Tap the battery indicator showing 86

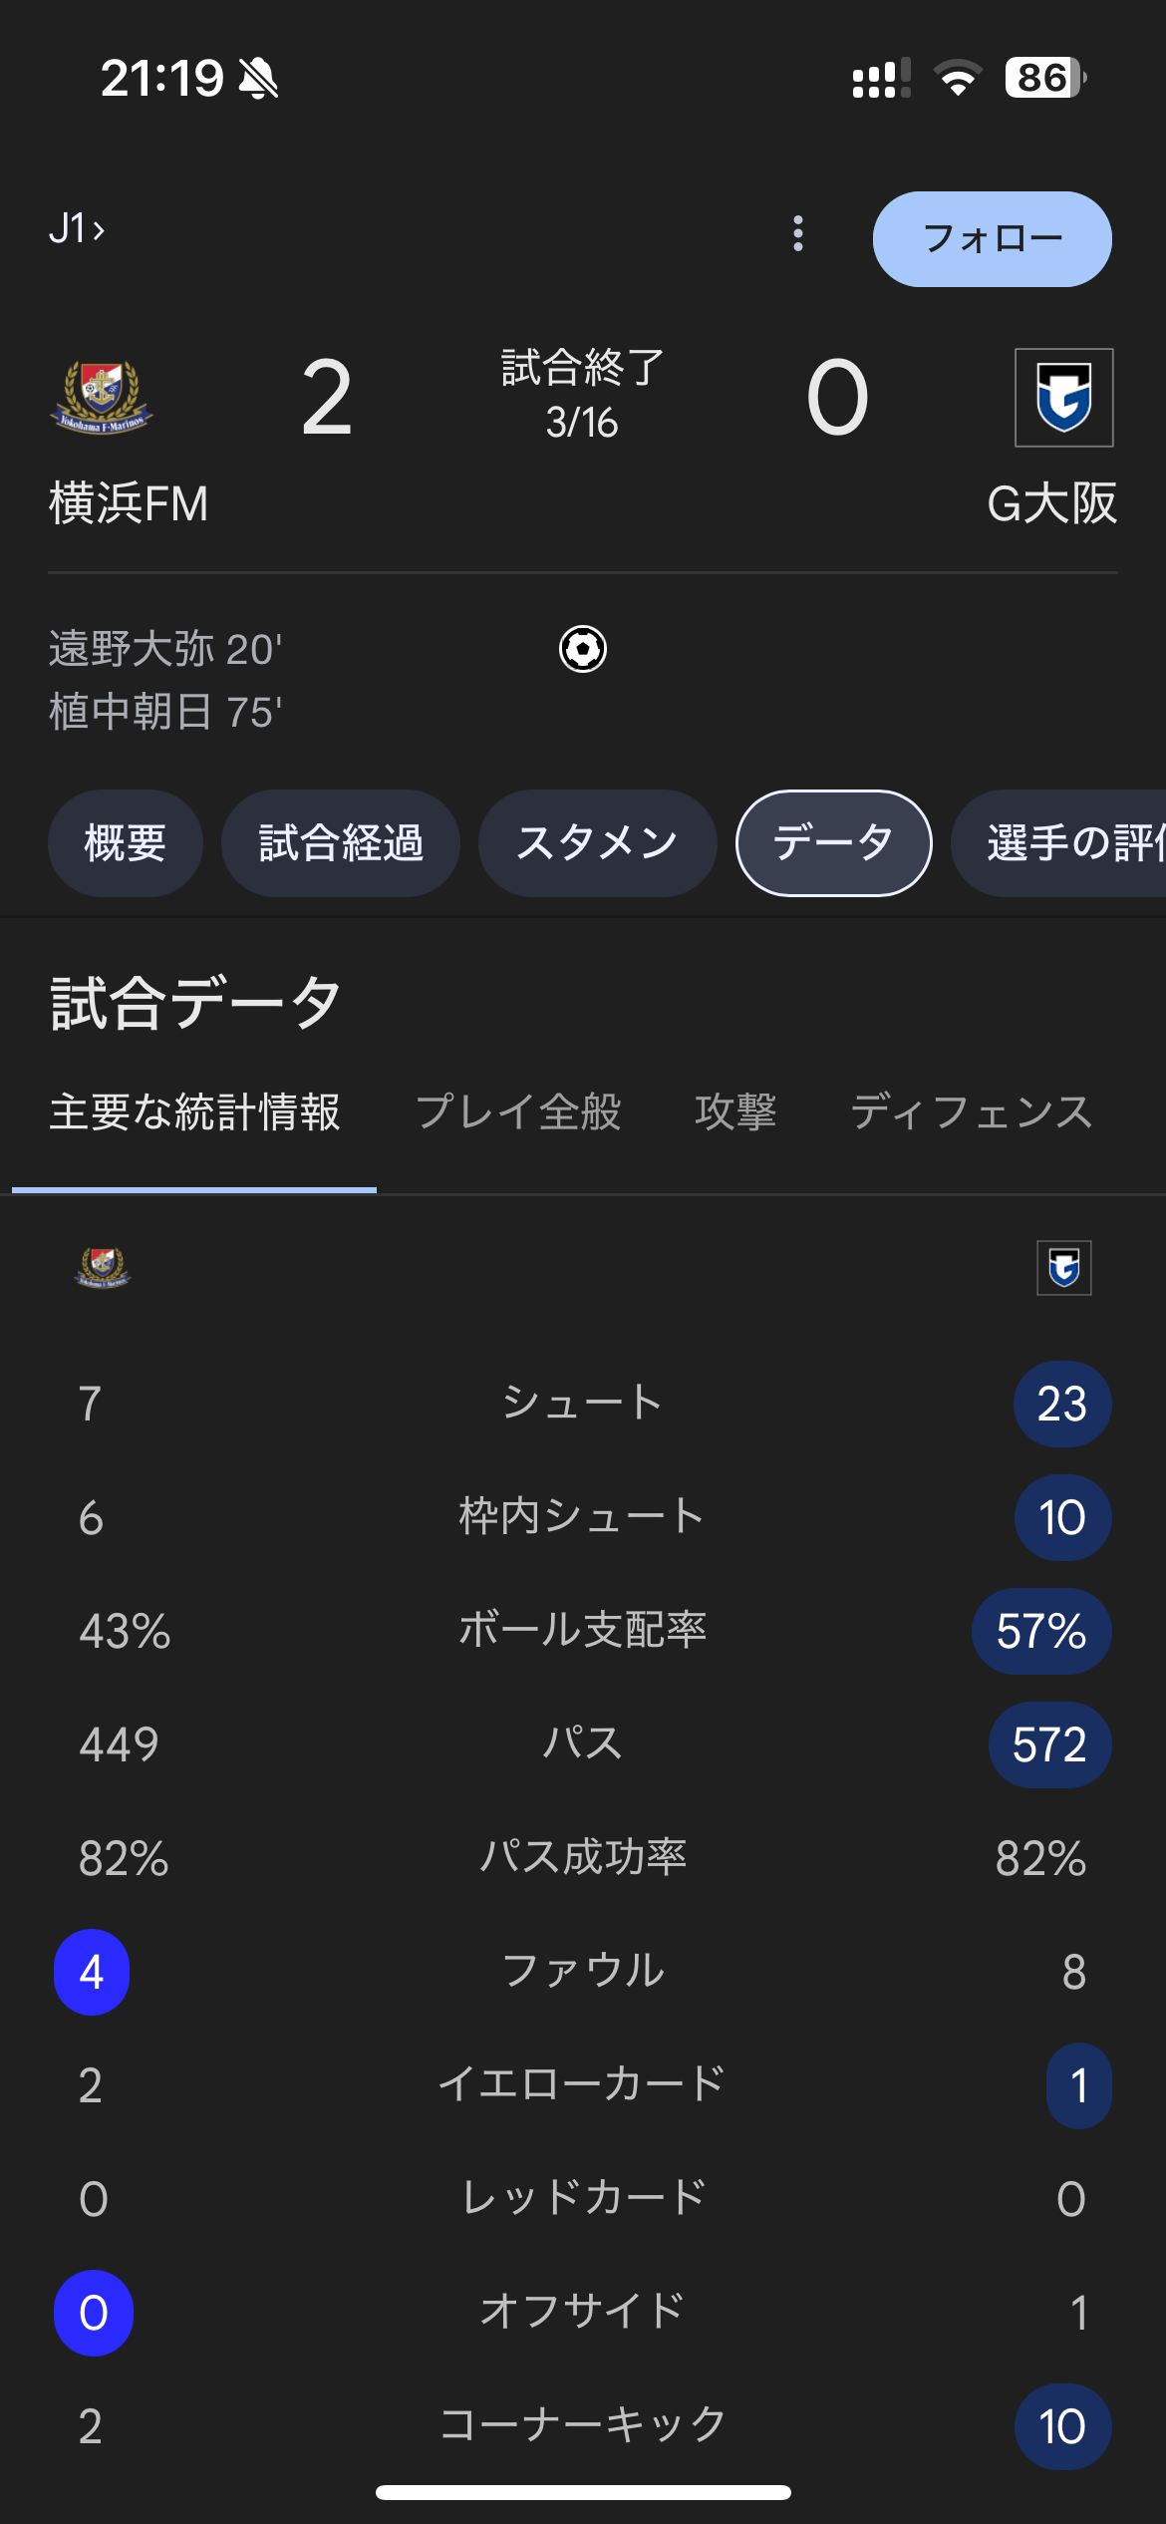tap(1045, 77)
